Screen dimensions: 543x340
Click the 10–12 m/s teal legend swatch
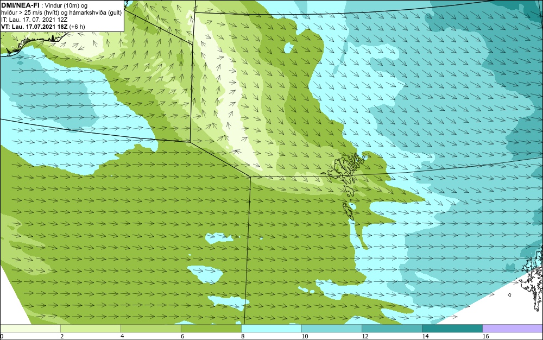pos(332,329)
